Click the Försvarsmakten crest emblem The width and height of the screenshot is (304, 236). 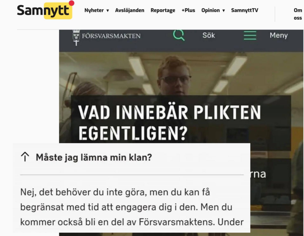point(76,38)
